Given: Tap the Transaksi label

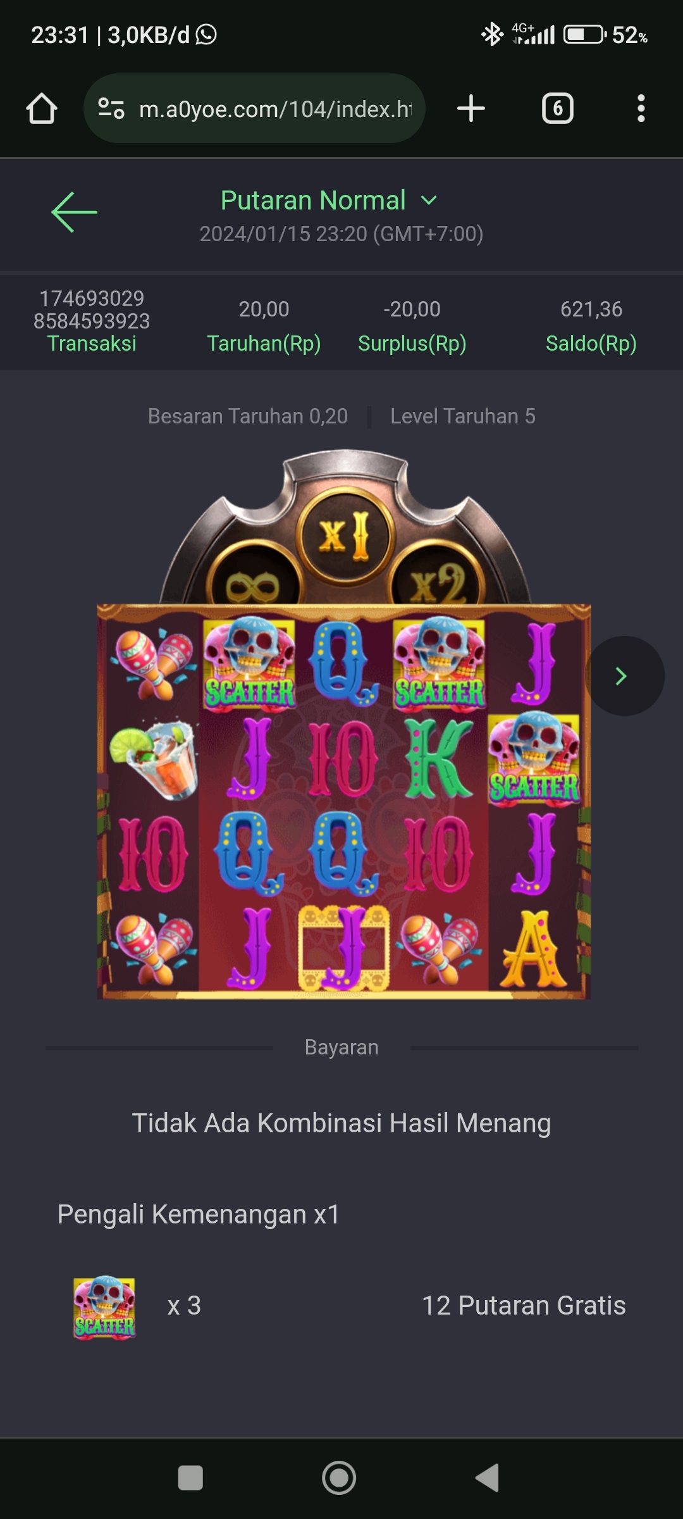Looking at the screenshot, I should [92, 343].
